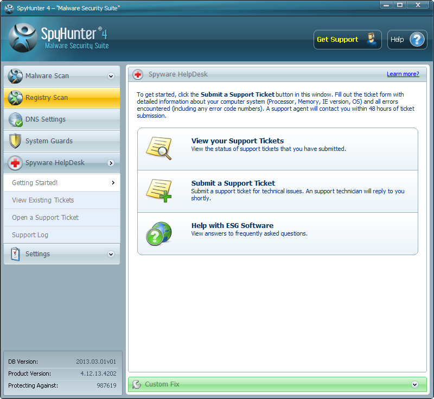Open the Support Log entry

tap(30, 235)
